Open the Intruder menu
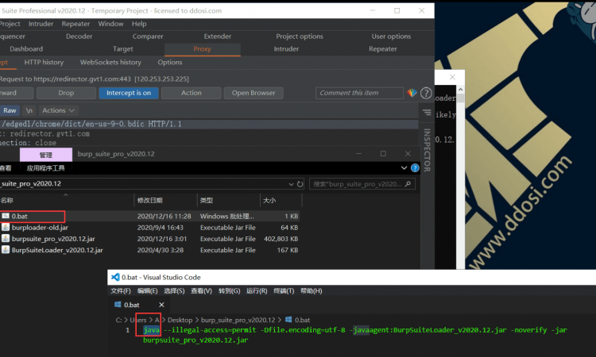The width and height of the screenshot is (596, 357). click(x=41, y=24)
